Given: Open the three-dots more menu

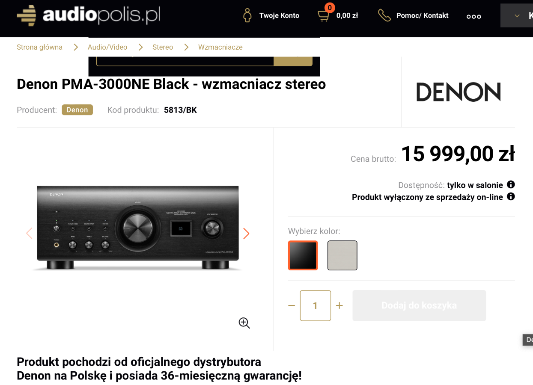Looking at the screenshot, I should [473, 16].
